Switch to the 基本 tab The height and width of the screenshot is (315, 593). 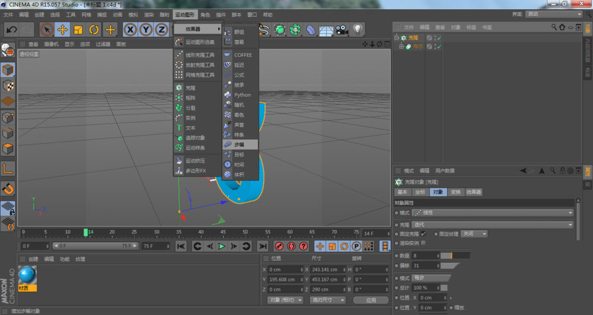pyautogui.click(x=402, y=192)
